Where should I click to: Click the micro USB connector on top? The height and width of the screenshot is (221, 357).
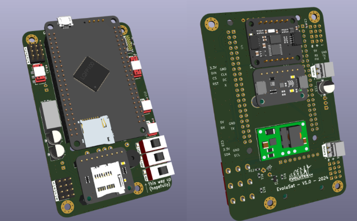click(x=65, y=21)
